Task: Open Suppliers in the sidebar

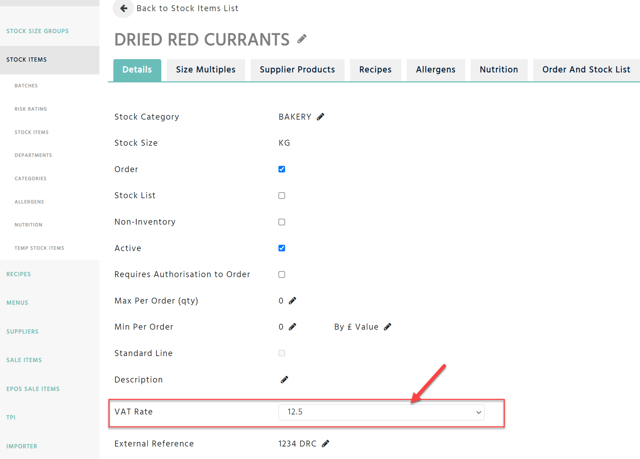Action: (22, 331)
